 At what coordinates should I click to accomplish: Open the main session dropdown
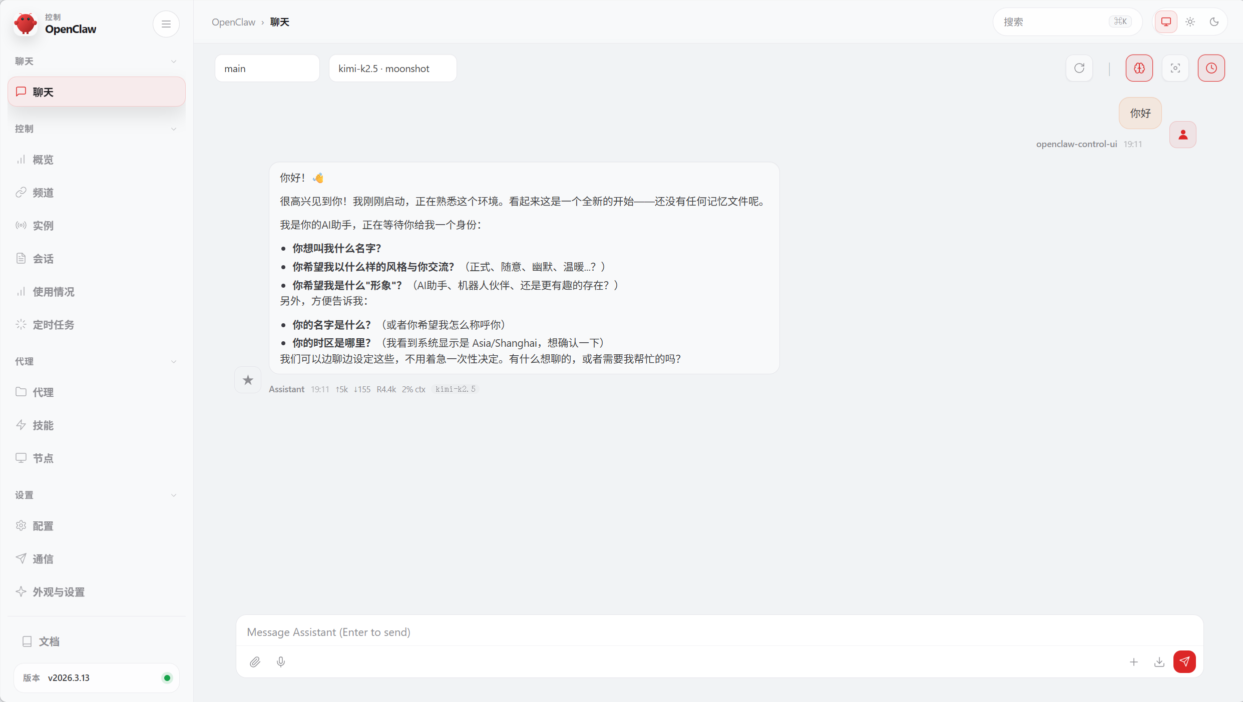(267, 69)
